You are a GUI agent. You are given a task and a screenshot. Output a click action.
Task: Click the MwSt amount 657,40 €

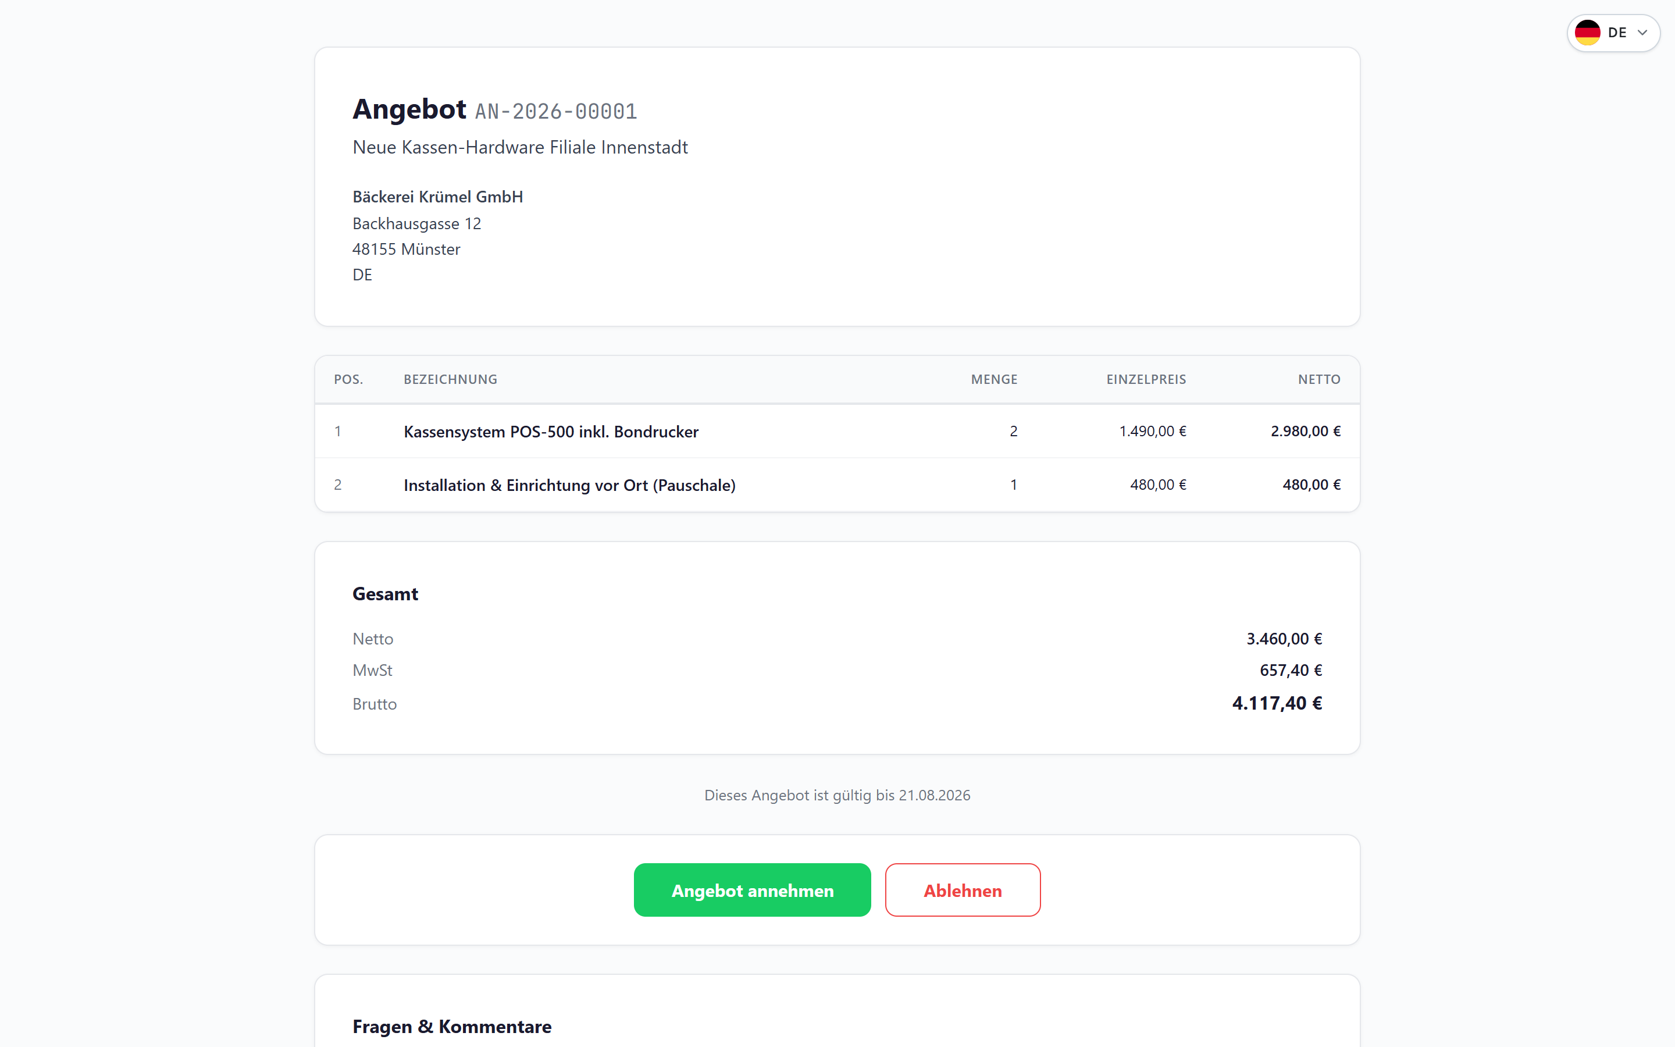(1291, 670)
